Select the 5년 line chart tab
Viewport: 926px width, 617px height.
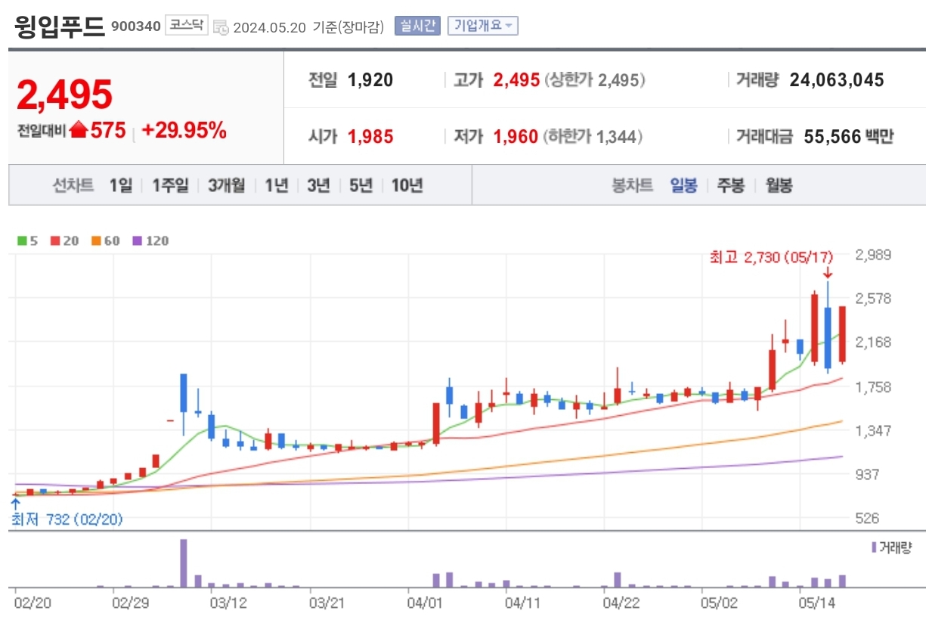pos(361,185)
